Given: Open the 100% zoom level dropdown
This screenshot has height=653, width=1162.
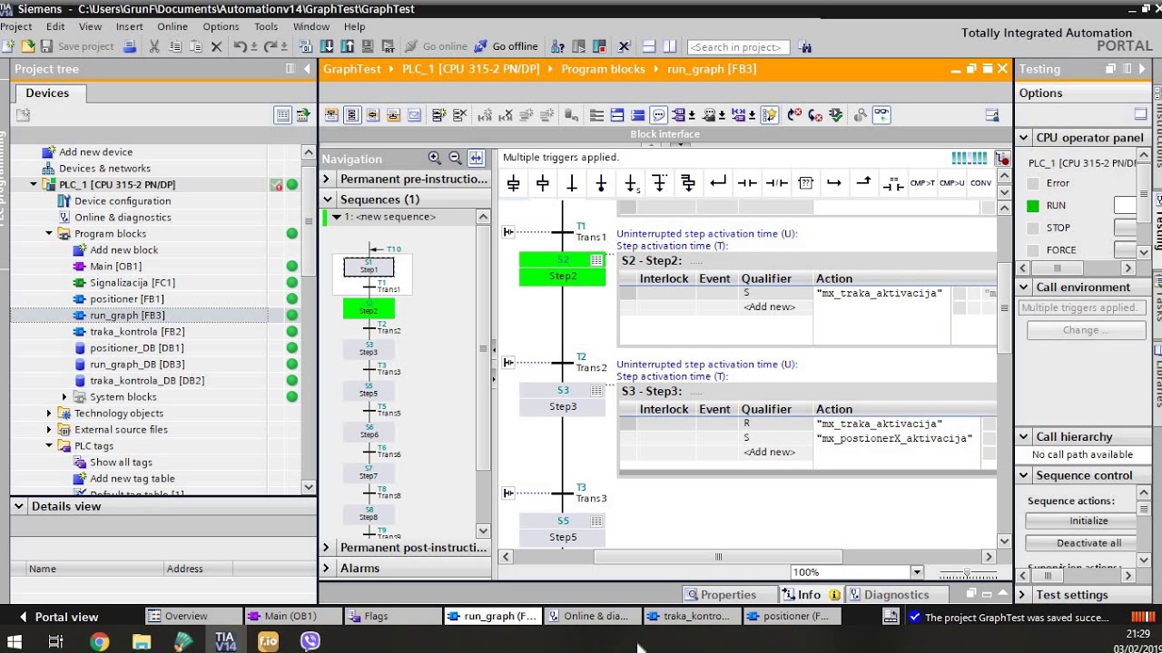Looking at the screenshot, I should coord(917,572).
